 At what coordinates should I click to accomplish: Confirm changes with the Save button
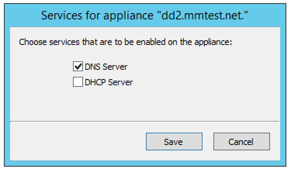(x=174, y=141)
